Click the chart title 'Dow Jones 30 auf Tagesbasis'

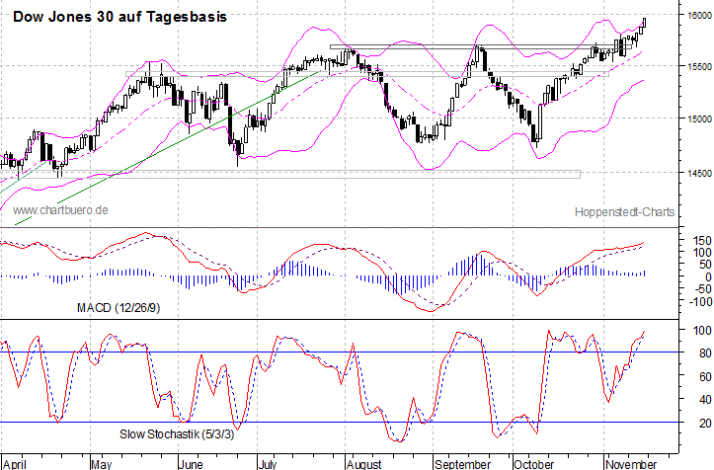(119, 17)
